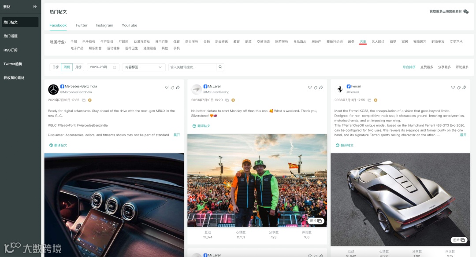Image resolution: width=476 pixels, height=257 pixels.
Task: Expand the Ferrari post text with 展开
Action: 463,135
